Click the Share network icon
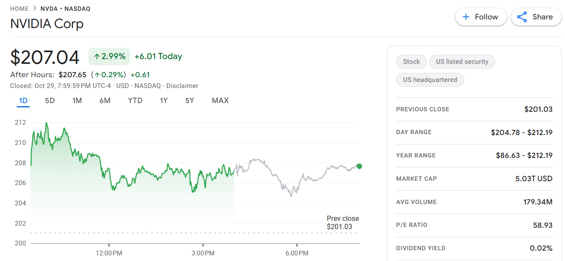 (x=522, y=17)
